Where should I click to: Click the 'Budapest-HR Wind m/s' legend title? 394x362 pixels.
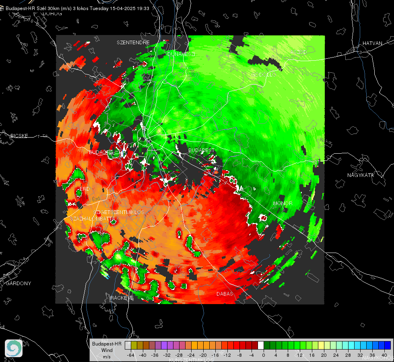107,350
